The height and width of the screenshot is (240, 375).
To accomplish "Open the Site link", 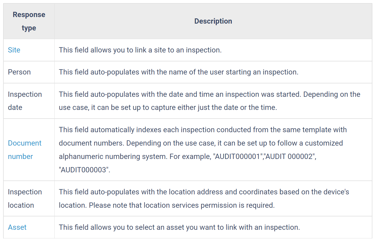I will [x=14, y=50].
